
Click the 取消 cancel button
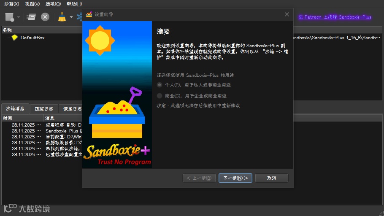pos(272,178)
